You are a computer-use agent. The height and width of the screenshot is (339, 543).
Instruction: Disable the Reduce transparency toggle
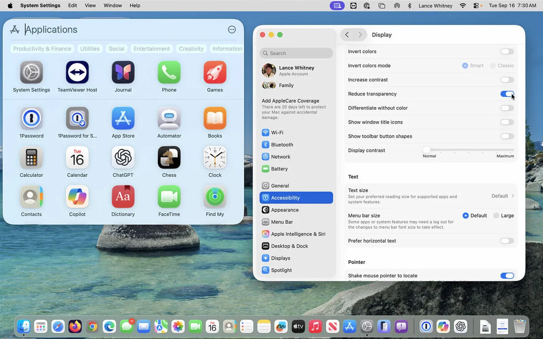coord(507,94)
